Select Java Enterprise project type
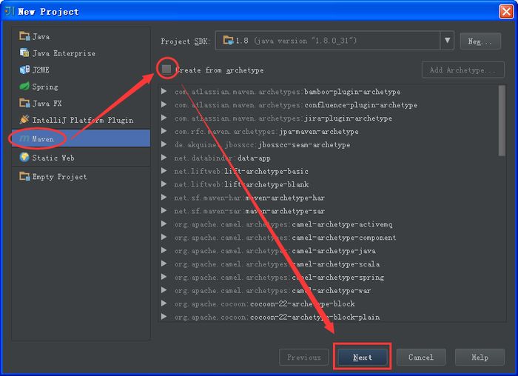The image size is (518, 376). pyautogui.click(x=81, y=53)
